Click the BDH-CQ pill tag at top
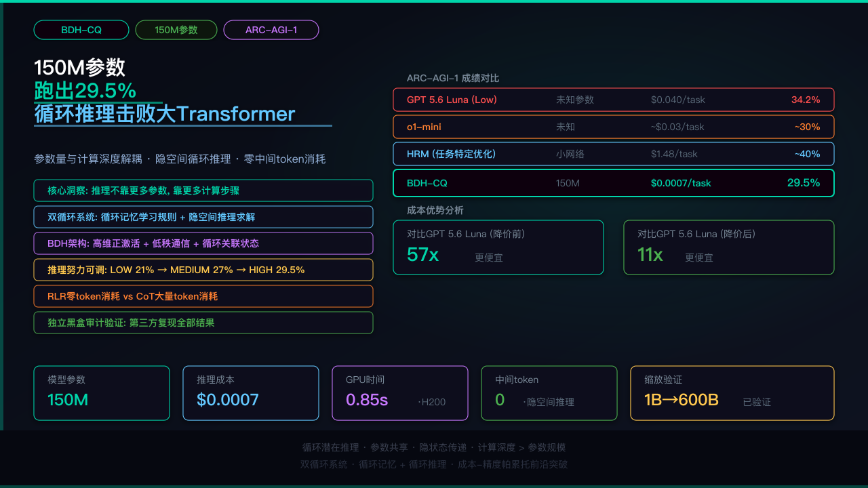This screenshot has height=488, width=868. [81, 30]
